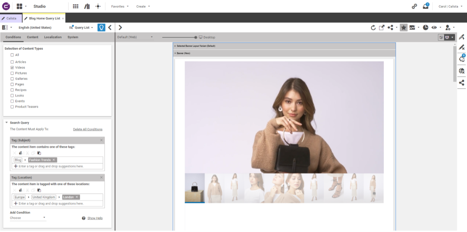The height and width of the screenshot is (232, 467).
Task: Uncheck the Videos checkbox
Action: point(12,68)
